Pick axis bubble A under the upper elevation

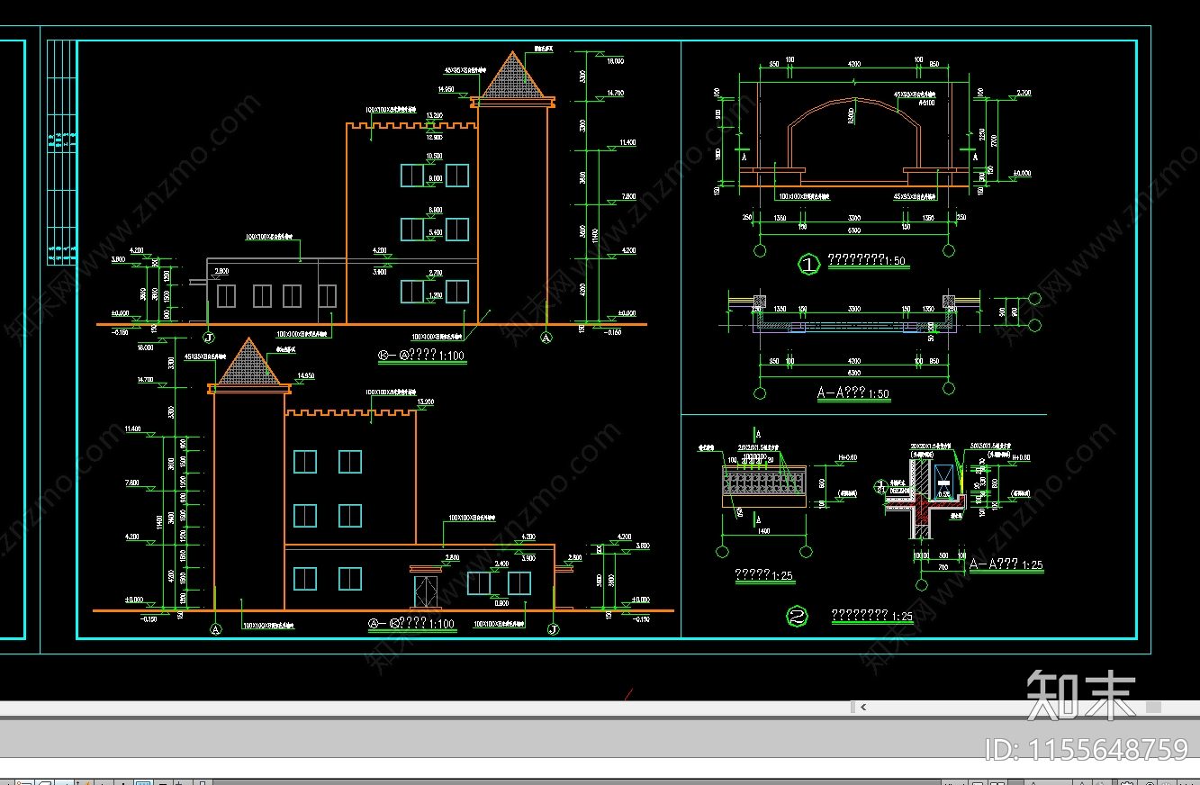pyautogui.click(x=546, y=338)
